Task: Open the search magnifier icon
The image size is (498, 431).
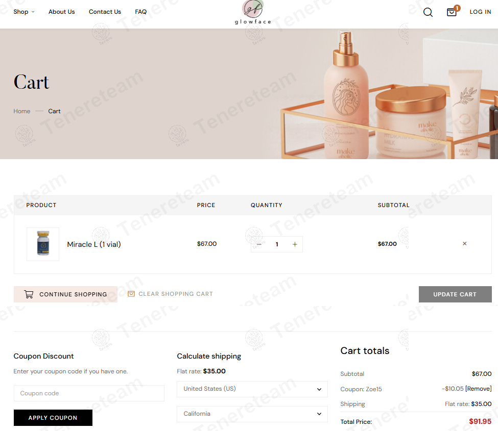Action: click(428, 12)
